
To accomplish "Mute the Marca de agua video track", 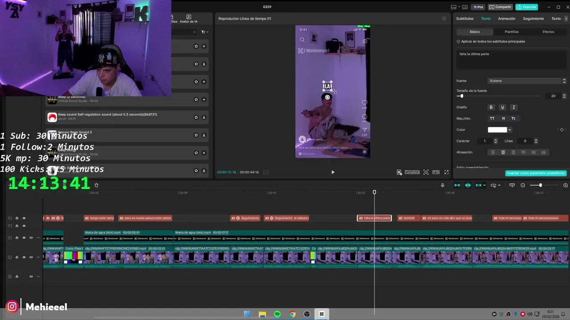I will click(31, 238).
